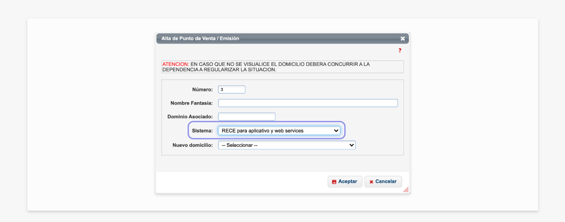Focus the Número input field
Viewport: 565px width, 222px height.
coord(232,89)
